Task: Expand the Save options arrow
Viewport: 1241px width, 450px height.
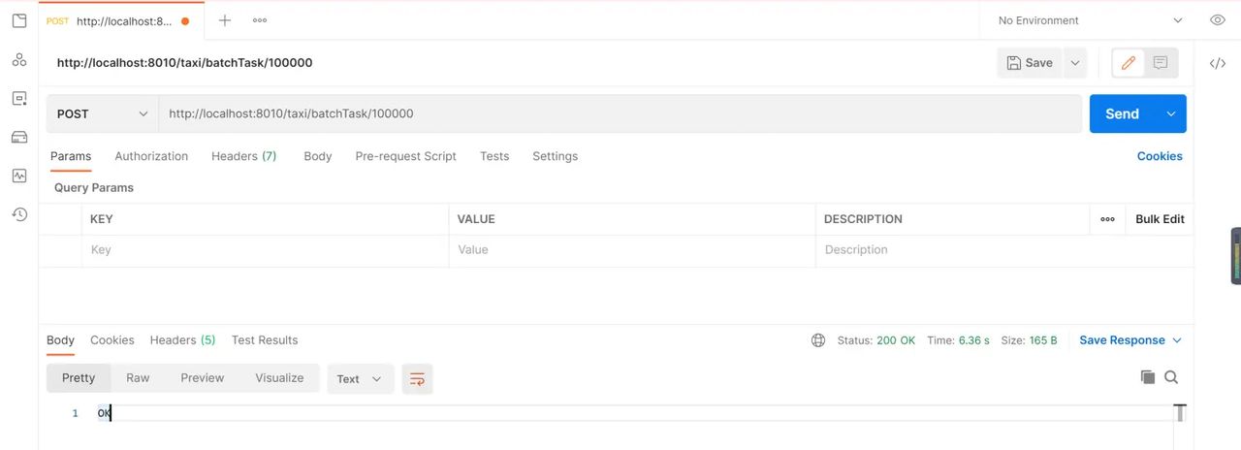Action: click(x=1074, y=63)
